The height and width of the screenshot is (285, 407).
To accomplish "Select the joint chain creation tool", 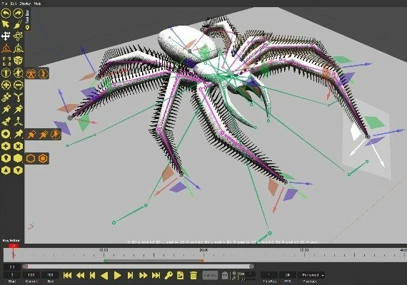I will [6, 98].
